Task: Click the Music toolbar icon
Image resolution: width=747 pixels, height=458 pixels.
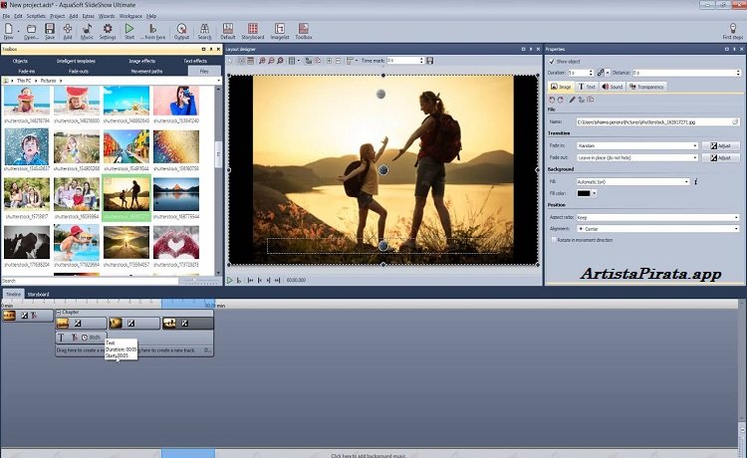Action: pyautogui.click(x=87, y=30)
